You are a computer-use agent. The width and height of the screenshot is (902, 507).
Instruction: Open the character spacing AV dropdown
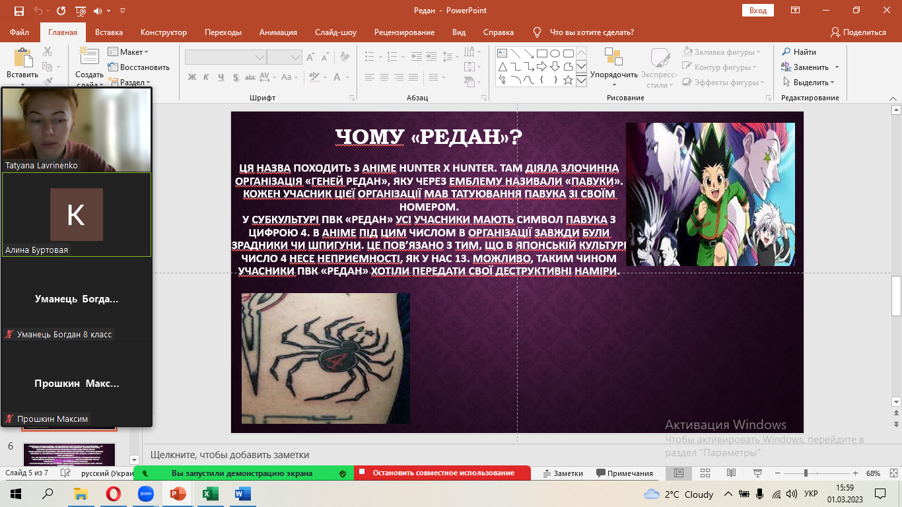pos(267,77)
